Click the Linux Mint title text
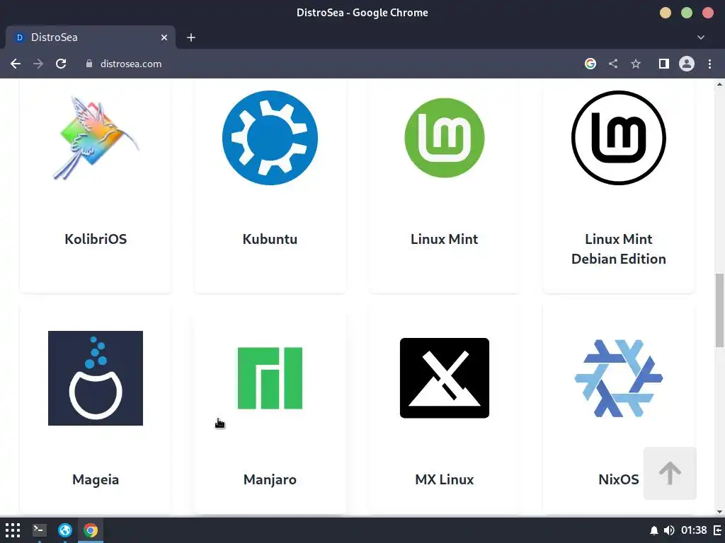 tap(445, 239)
